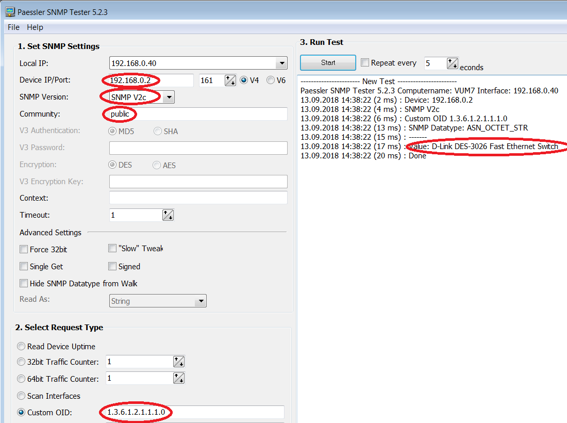Viewport: 567px width, 423px height.
Task: Click the Custom OID input field
Action: (194, 412)
